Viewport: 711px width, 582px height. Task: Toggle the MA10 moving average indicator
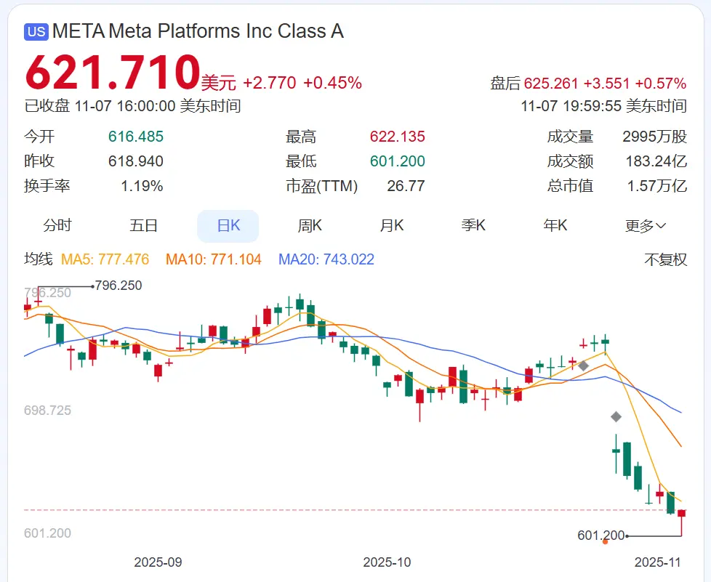point(214,259)
